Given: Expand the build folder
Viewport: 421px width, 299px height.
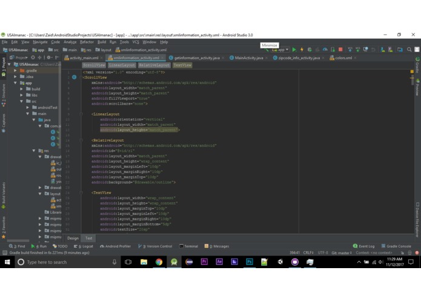Looking at the screenshot, I should 21,89.
